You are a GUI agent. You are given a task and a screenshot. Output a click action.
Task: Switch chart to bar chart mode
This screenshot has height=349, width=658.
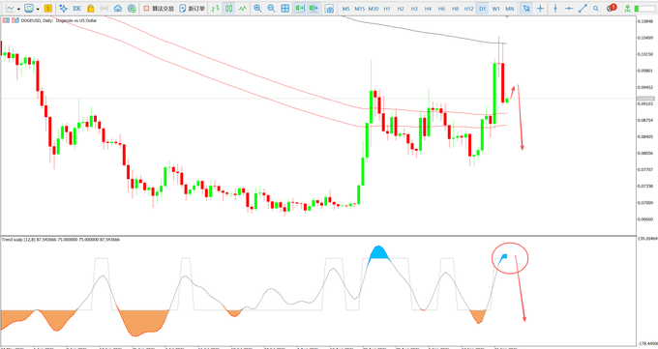tap(215, 9)
